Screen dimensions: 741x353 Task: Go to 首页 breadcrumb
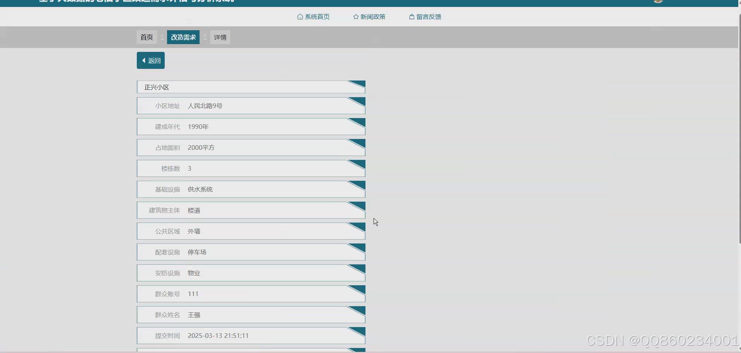coord(147,37)
